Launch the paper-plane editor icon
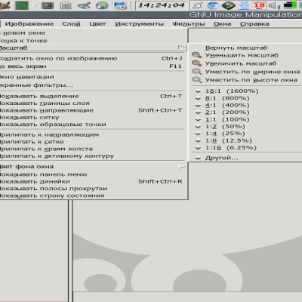Screen dimensions: 302x302 84,5
